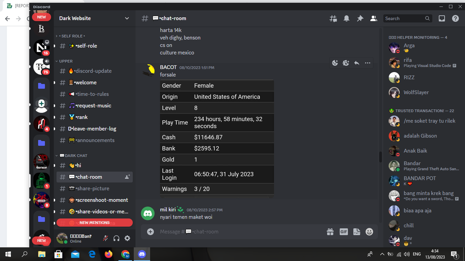Open user settings gear
The image size is (465, 261).
point(128,238)
